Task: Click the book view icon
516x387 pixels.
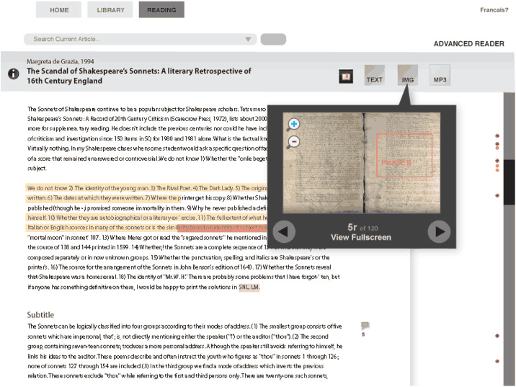Action: [346, 76]
